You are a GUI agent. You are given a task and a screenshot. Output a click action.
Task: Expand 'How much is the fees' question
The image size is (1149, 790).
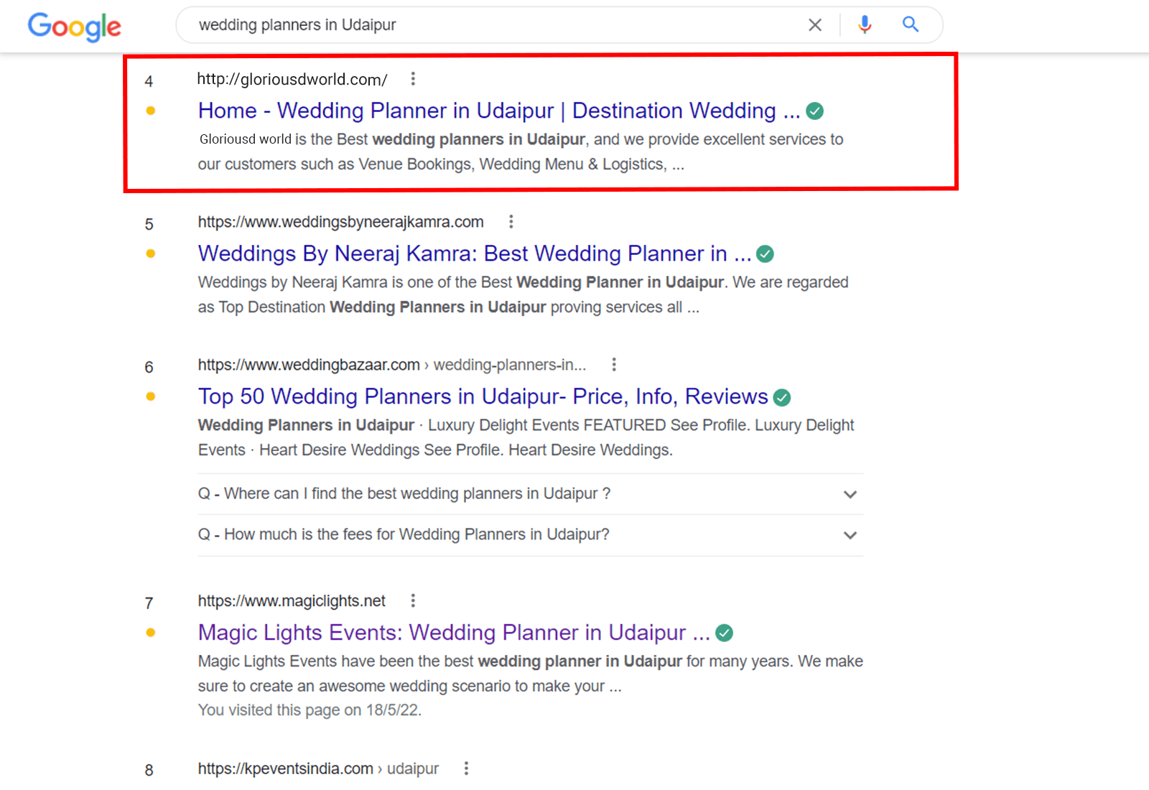850,535
